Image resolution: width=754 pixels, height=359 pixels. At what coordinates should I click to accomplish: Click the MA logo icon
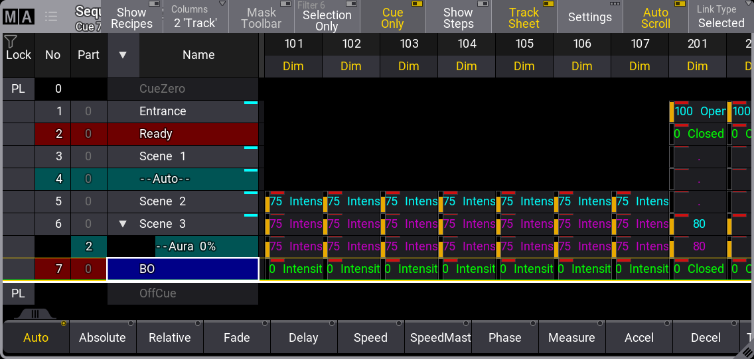(x=18, y=17)
